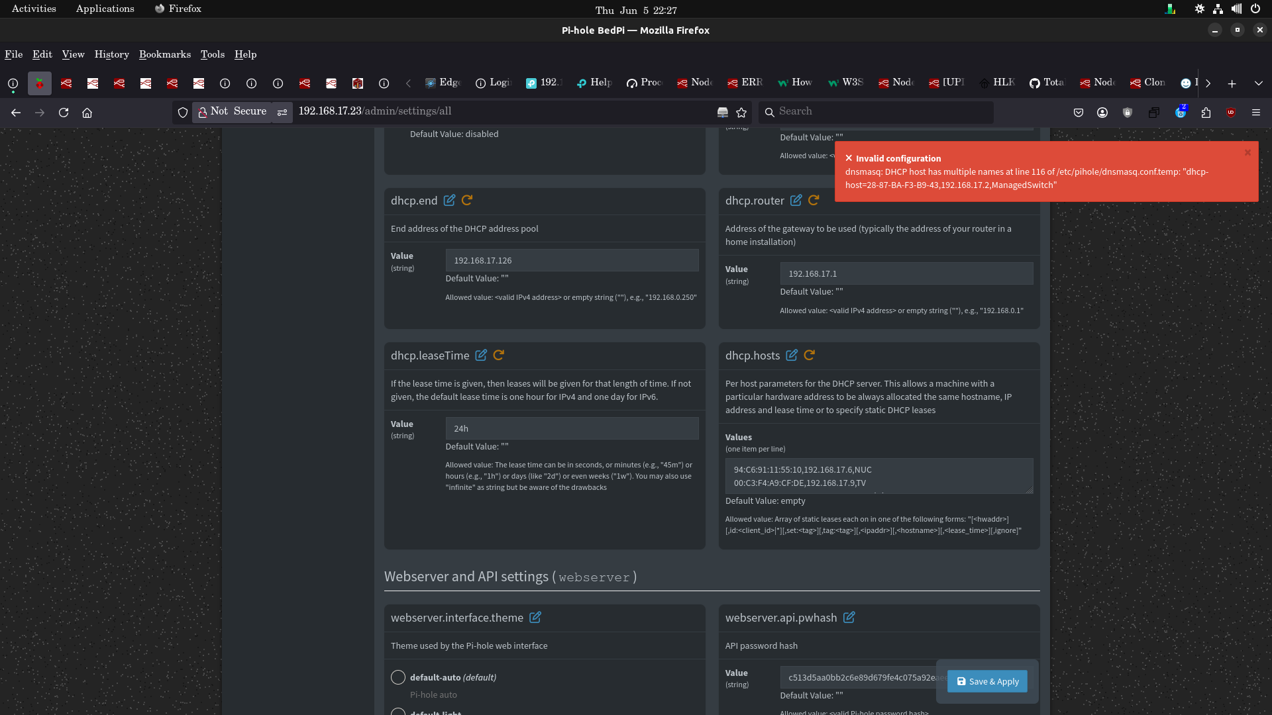1272x715 pixels.
Task: Open the power icon system menu
Action: coord(1255,9)
